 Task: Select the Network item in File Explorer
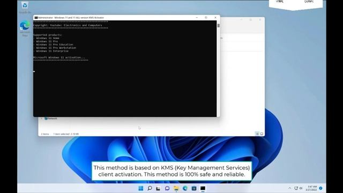[51, 118]
